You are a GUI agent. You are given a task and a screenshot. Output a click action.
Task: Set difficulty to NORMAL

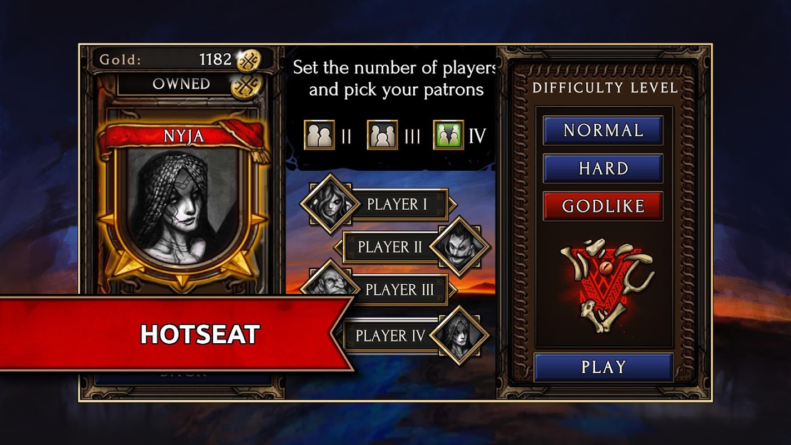tap(603, 130)
